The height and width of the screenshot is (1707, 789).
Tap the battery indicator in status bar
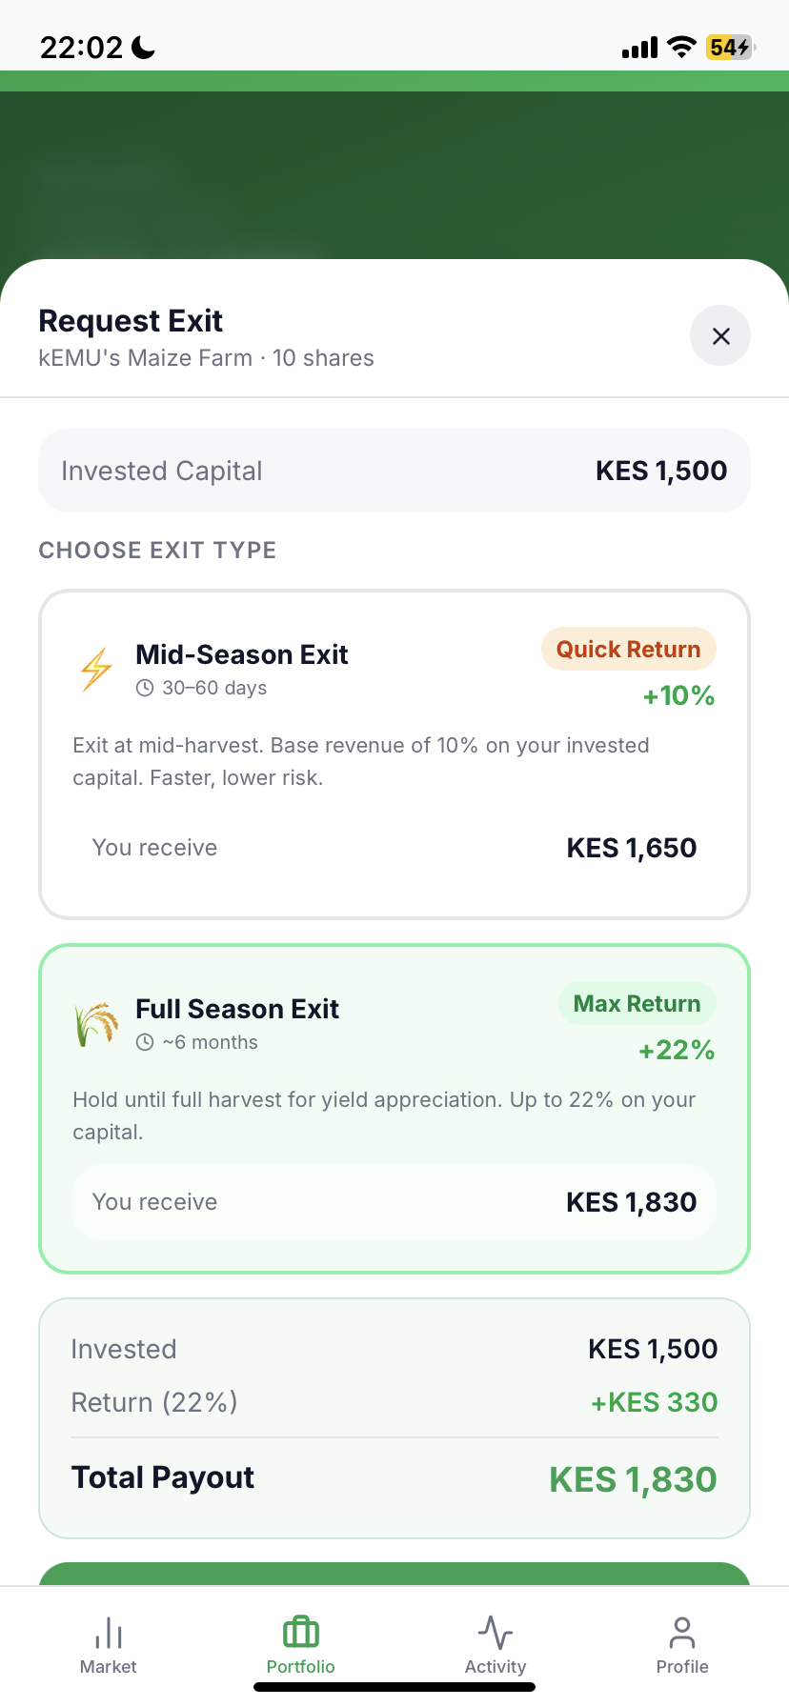coord(730,48)
